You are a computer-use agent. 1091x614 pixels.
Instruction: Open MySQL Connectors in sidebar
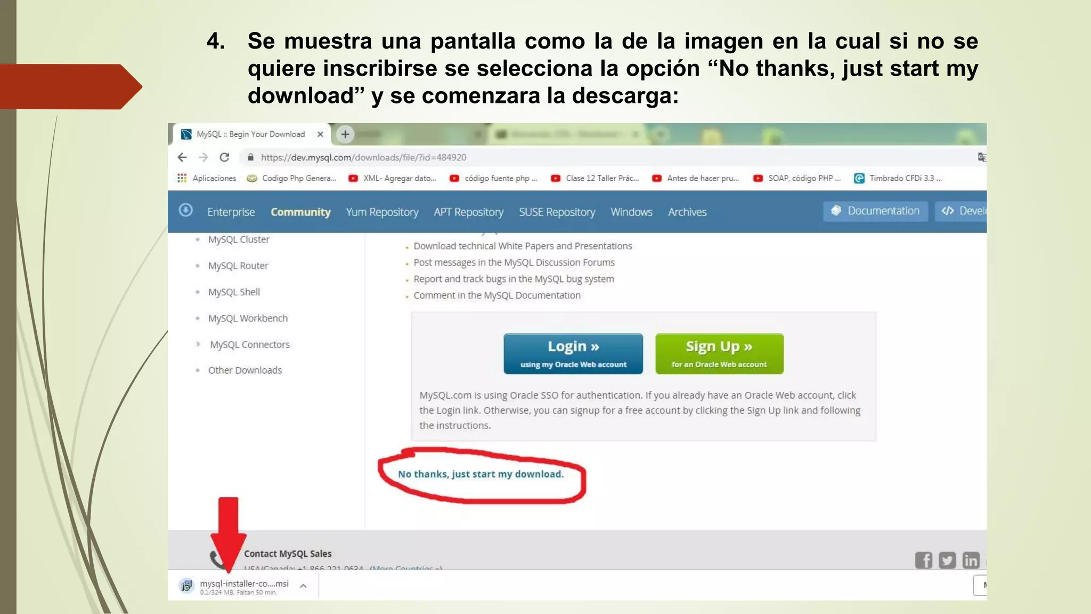click(x=250, y=344)
